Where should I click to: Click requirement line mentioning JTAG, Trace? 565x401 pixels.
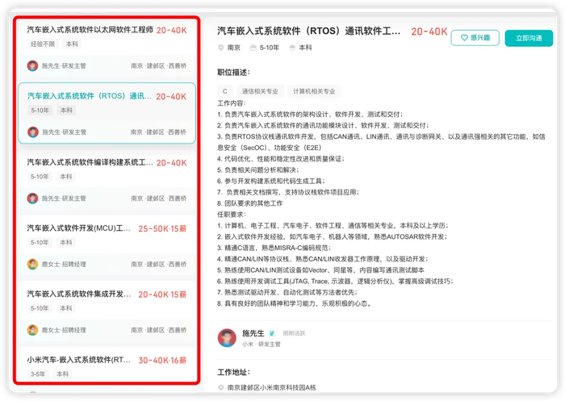coord(335,281)
